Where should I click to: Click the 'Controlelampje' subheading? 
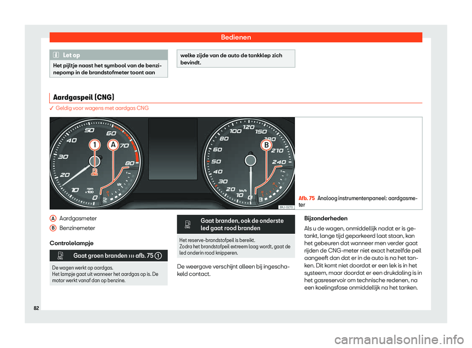coord(72,243)
